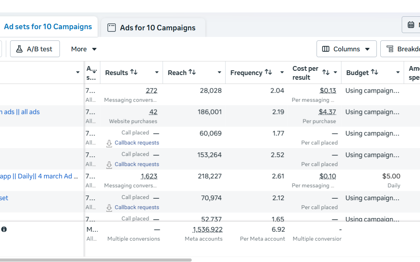Click the 272 results value
The height and width of the screenshot is (262, 420).
[151, 91]
